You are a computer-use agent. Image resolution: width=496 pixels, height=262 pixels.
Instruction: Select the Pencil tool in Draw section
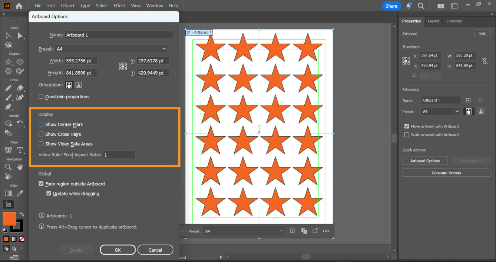(x=9, y=88)
